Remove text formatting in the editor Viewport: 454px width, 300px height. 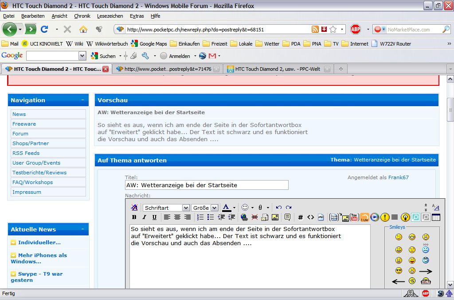point(134,208)
